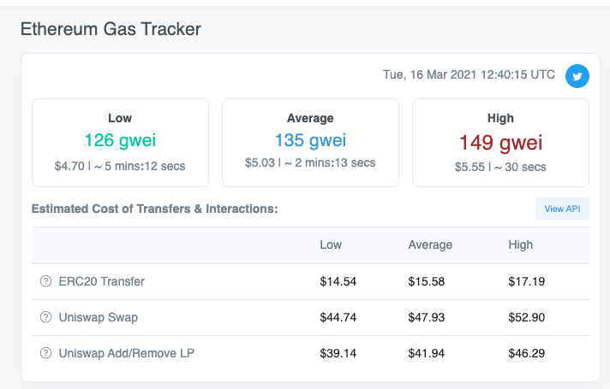Click the Average card title
This screenshot has width=610, height=389.
pos(310,118)
